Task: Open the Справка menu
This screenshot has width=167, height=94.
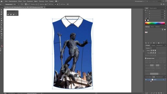Action: 51,1
